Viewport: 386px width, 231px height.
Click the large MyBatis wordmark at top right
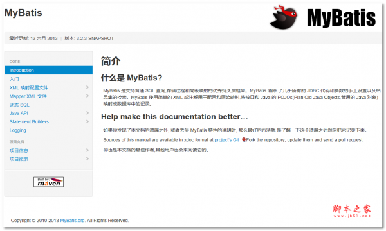point(342,17)
